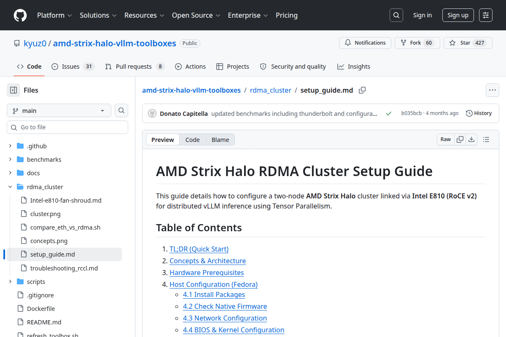Open the main branch dropdown
The width and height of the screenshot is (506, 337).
[59, 110]
